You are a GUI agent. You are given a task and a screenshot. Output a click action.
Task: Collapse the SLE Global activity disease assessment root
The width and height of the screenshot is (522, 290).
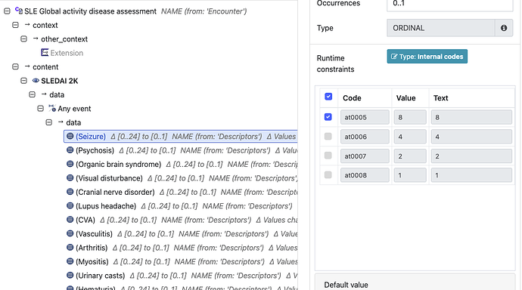pyautogui.click(x=7, y=11)
